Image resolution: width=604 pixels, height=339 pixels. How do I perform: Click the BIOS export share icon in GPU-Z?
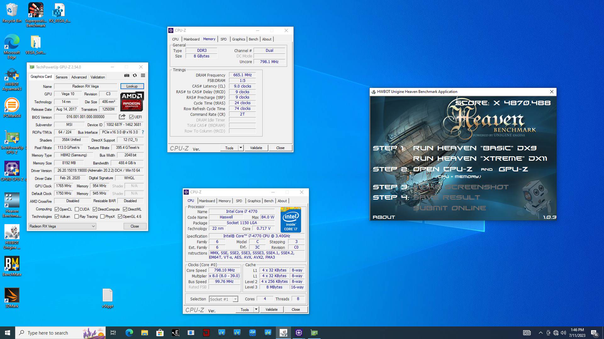pos(122,117)
